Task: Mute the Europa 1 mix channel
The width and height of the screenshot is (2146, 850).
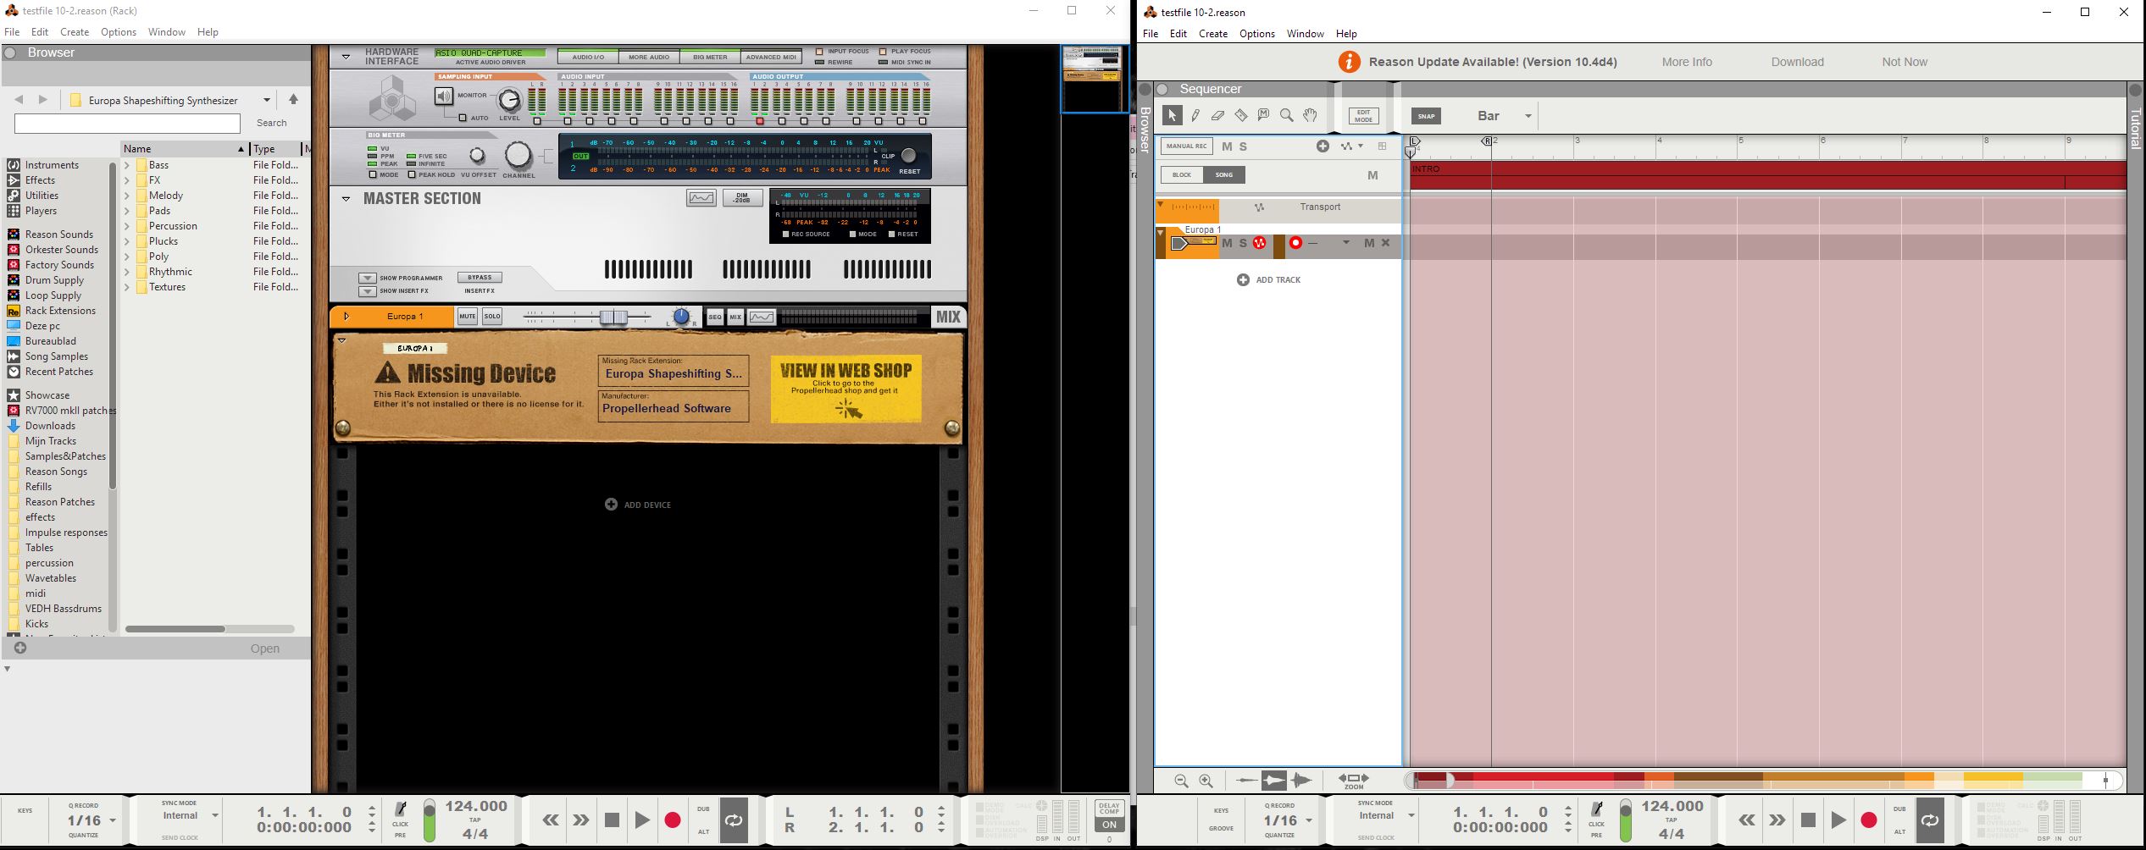Action: tap(468, 317)
